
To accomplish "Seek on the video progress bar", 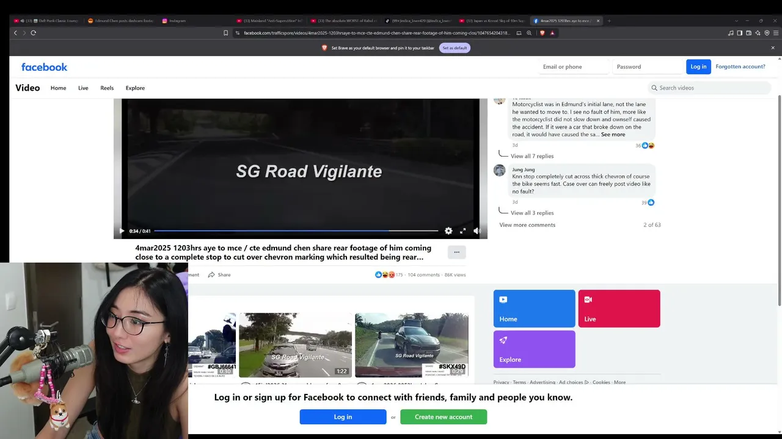I will tap(296, 231).
